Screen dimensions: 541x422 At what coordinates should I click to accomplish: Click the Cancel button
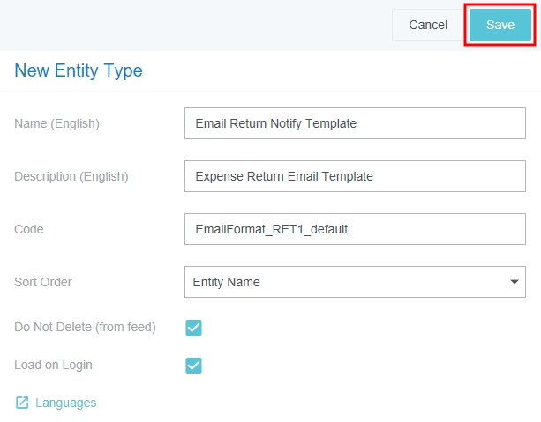pos(428,25)
